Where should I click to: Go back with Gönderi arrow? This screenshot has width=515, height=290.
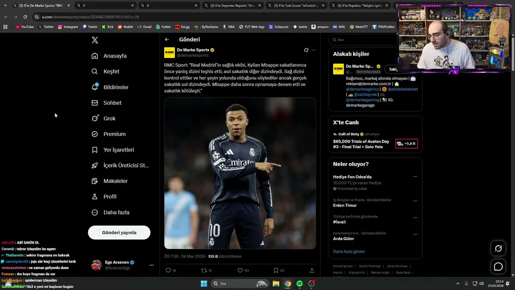pyautogui.click(x=167, y=39)
